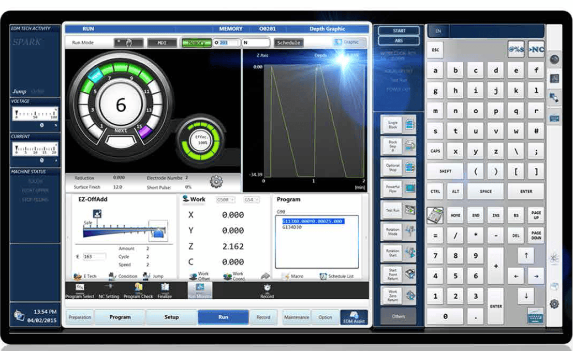Expand the Others button in side panel
The width and height of the screenshot is (573, 351).
(x=398, y=316)
